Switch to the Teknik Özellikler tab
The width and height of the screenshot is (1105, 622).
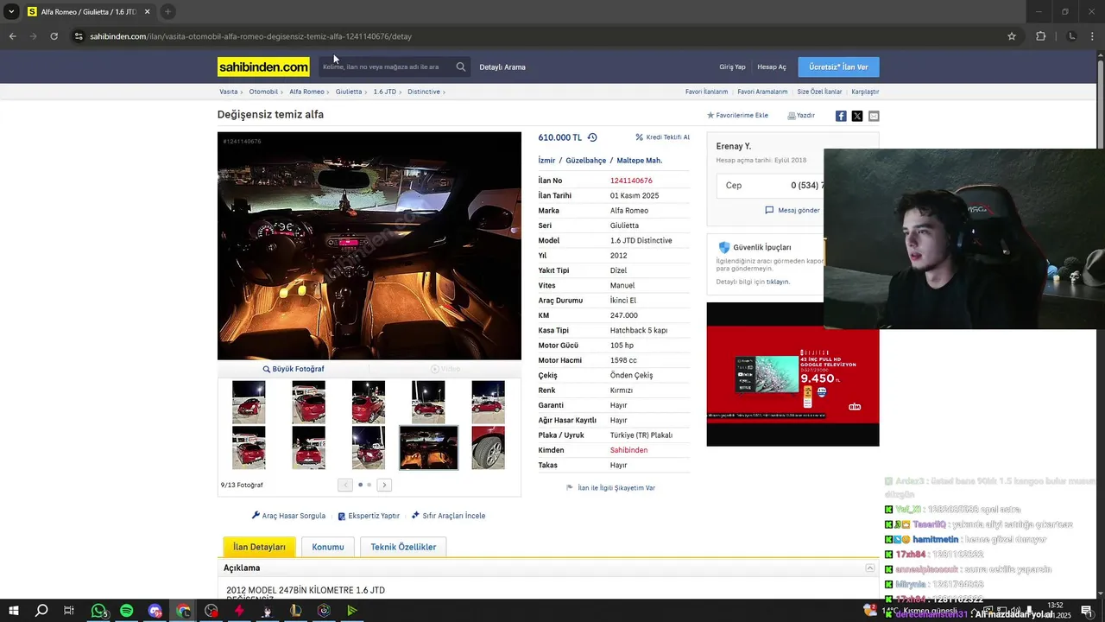[x=403, y=547]
